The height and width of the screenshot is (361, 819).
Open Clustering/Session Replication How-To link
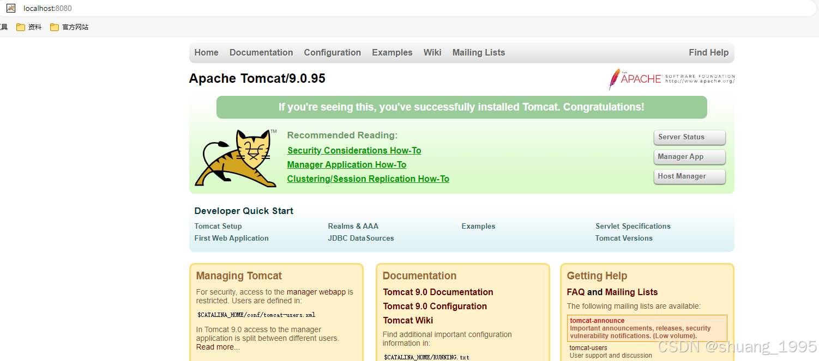368,179
